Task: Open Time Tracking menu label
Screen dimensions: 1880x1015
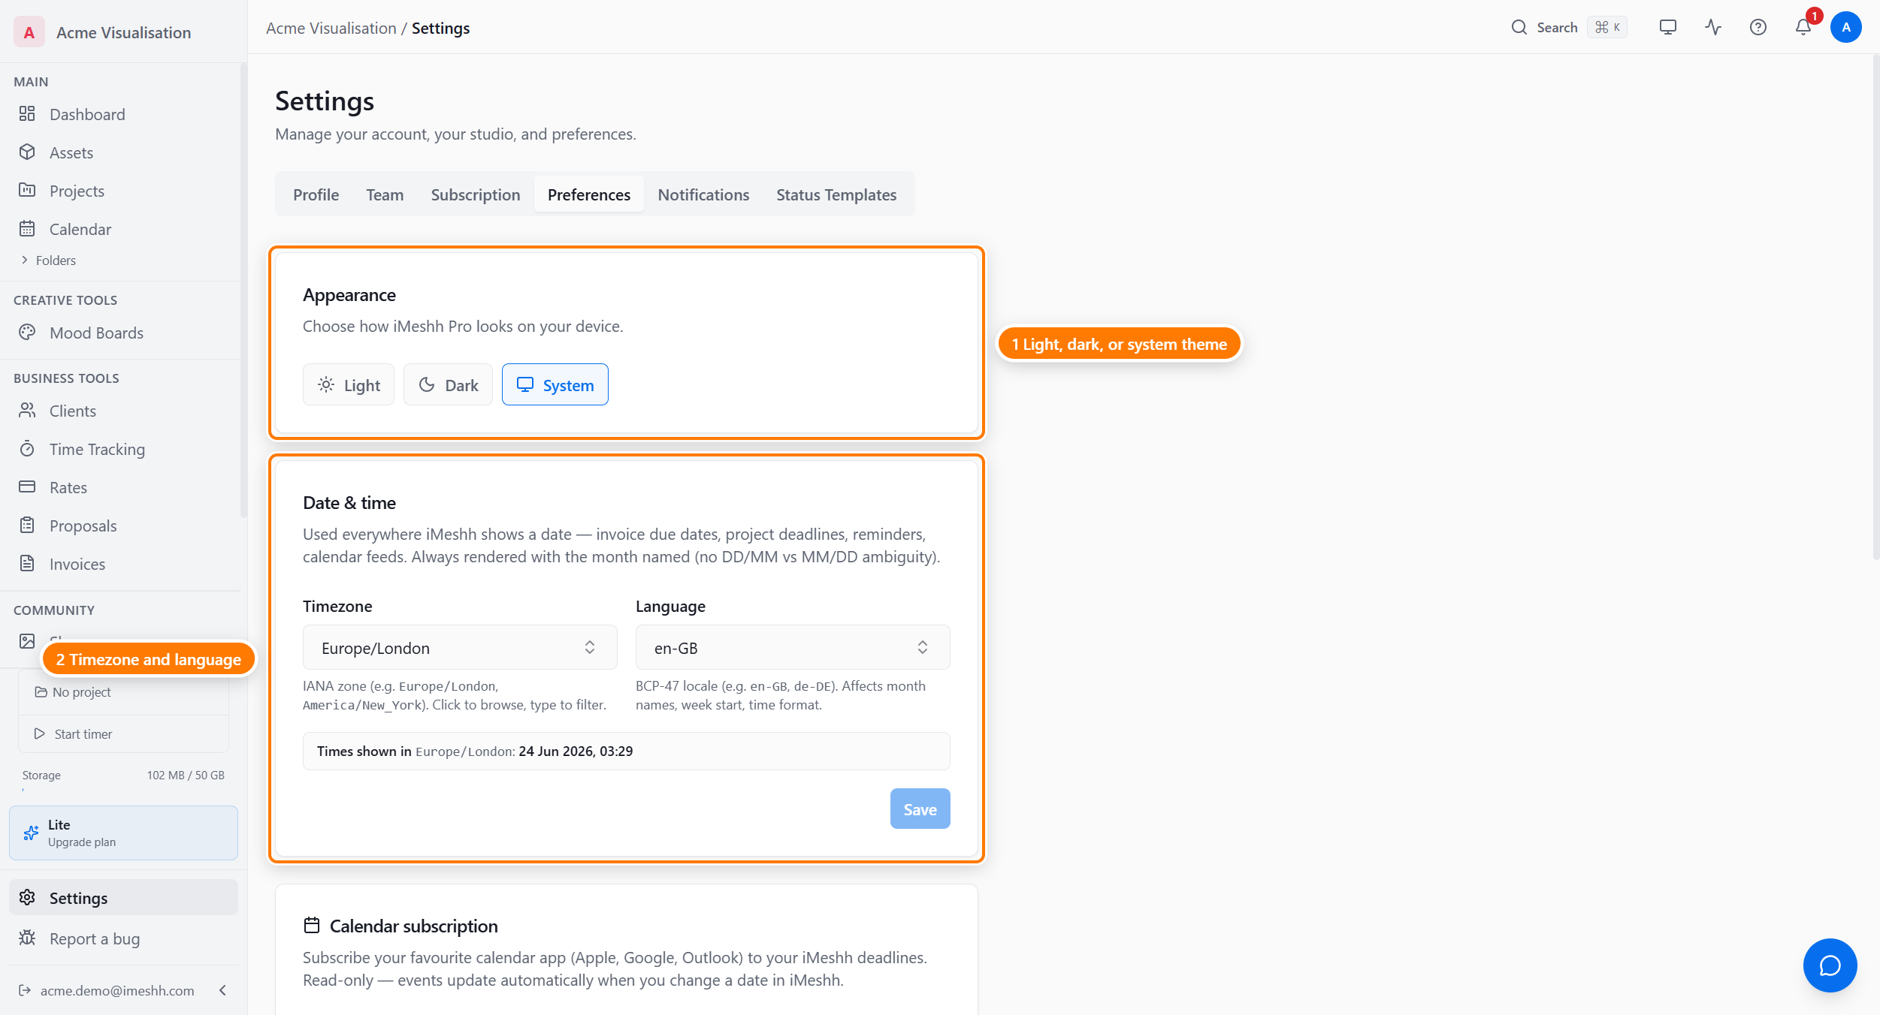Action: (x=97, y=449)
